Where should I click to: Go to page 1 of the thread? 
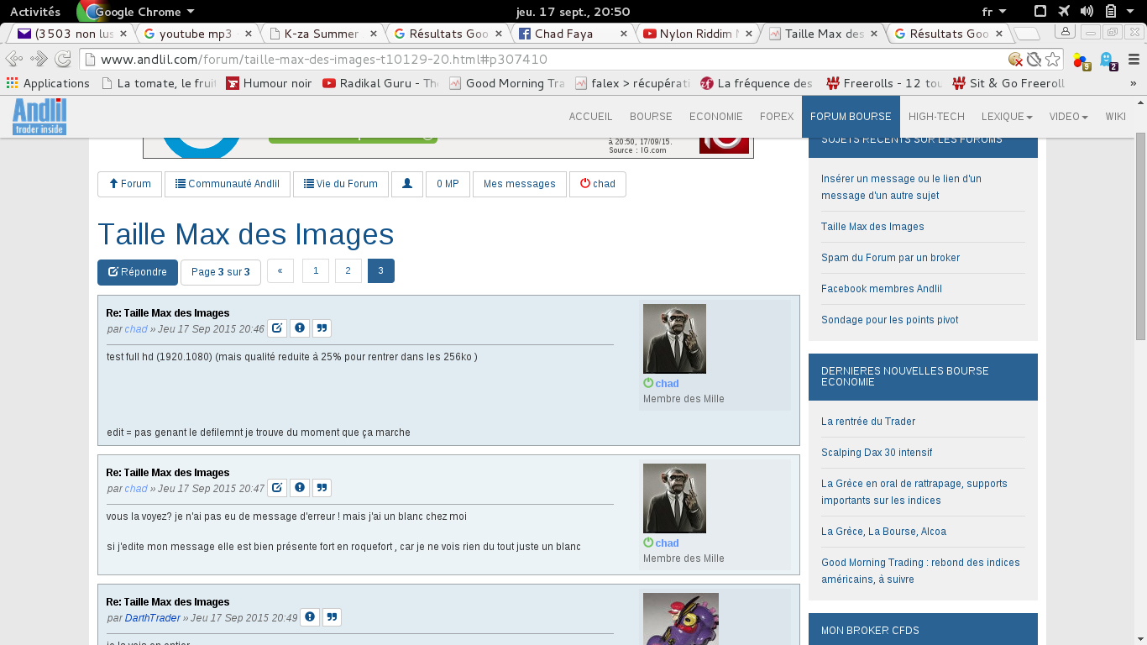[x=316, y=270]
